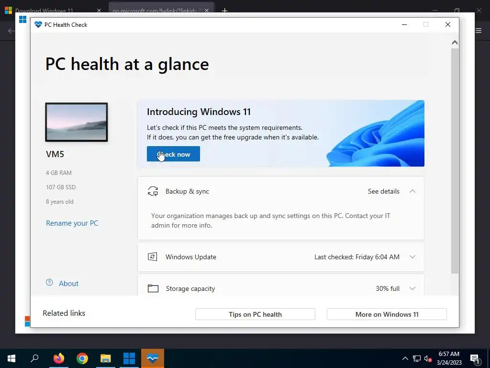Open a new browser tab
This screenshot has width=490, height=368.
(x=224, y=11)
